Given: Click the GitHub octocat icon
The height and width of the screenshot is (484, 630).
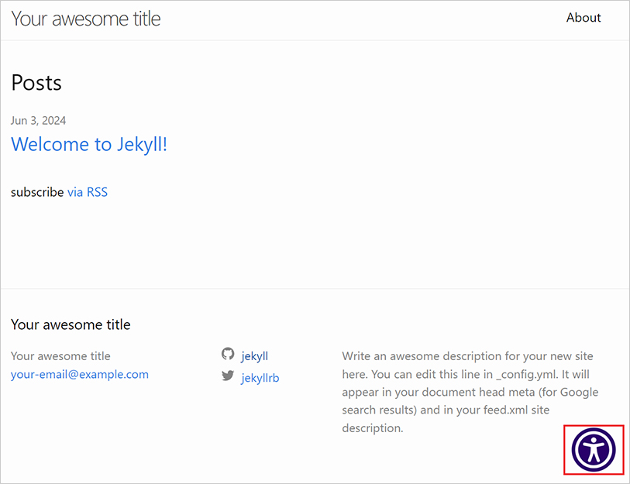Looking at the screenshot, I should [228, 354].
